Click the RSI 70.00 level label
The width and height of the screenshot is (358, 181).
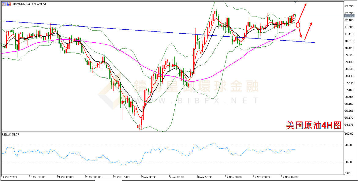click(348, 145)
